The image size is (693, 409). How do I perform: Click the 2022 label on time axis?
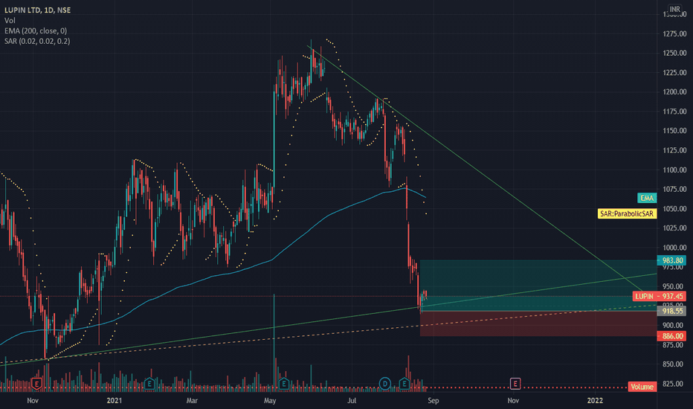click(x=595, y=401)
